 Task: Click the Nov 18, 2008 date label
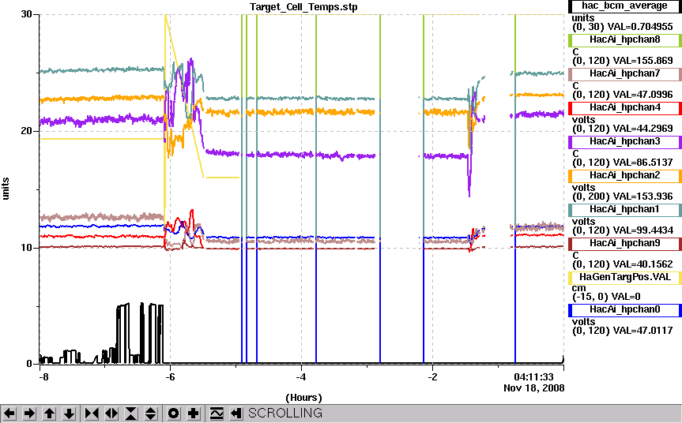click(x=534, y=387)
